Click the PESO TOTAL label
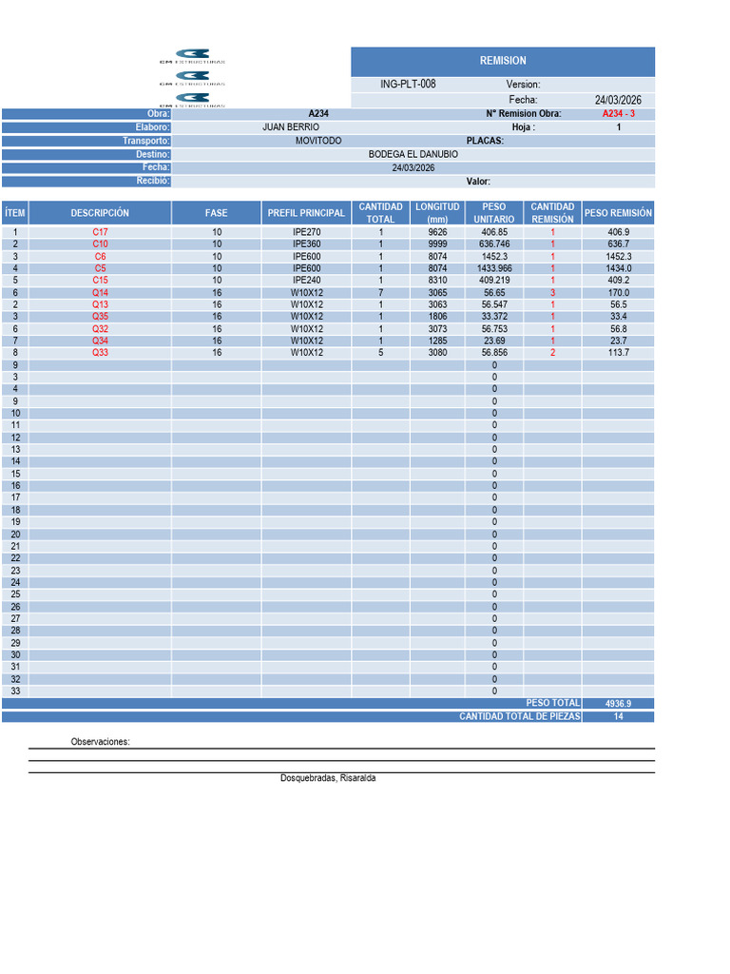The width and height of the screenshot is (730, 974). 553,703
